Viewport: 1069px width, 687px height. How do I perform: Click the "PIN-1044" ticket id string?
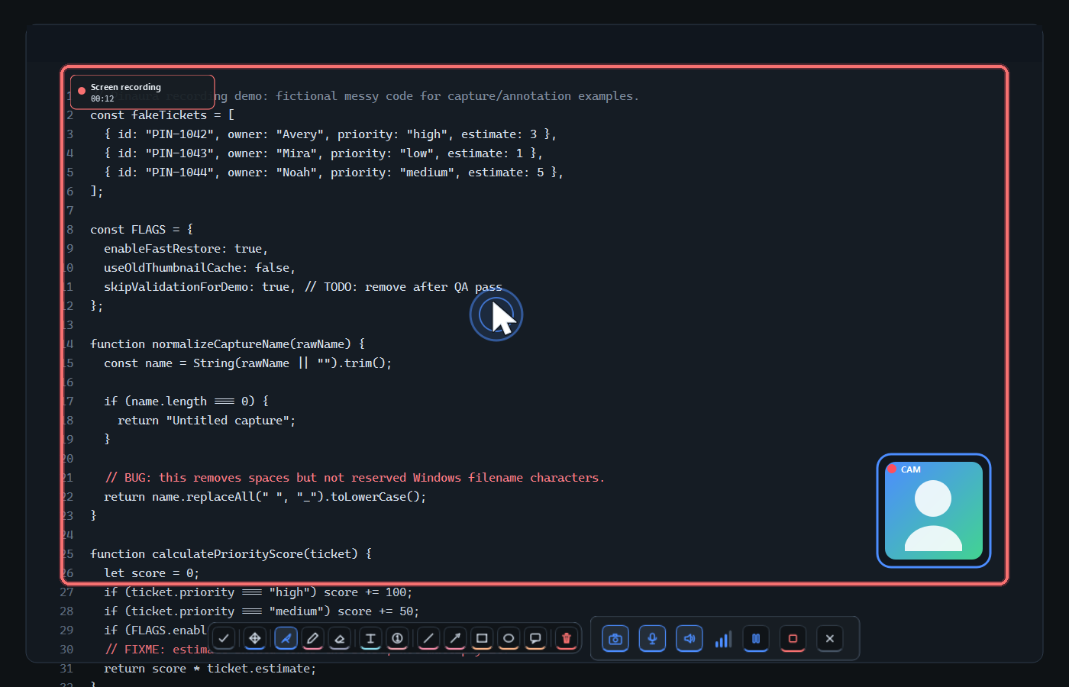(x=179, y=173)
